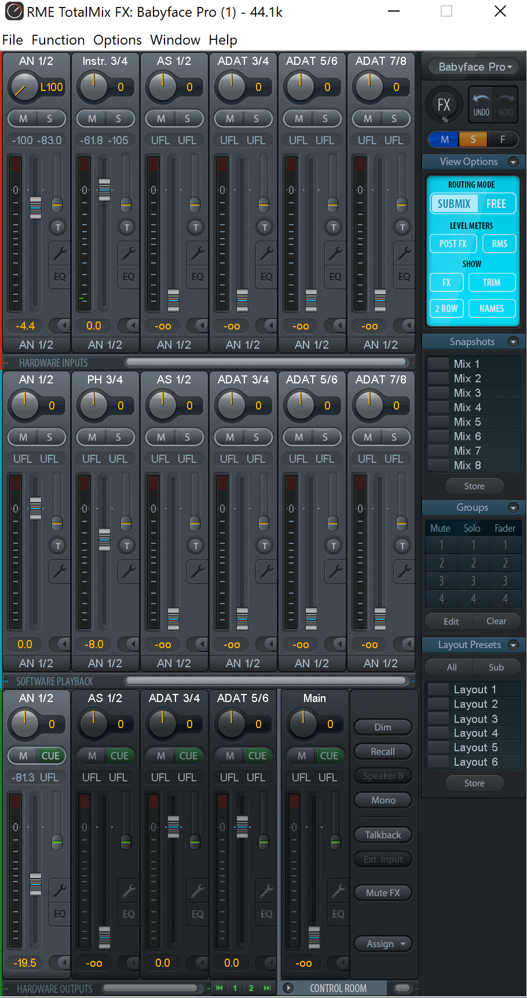Open the FX send percent panel
The width and height of the screenshot is (527, 998).
point(444,106)
